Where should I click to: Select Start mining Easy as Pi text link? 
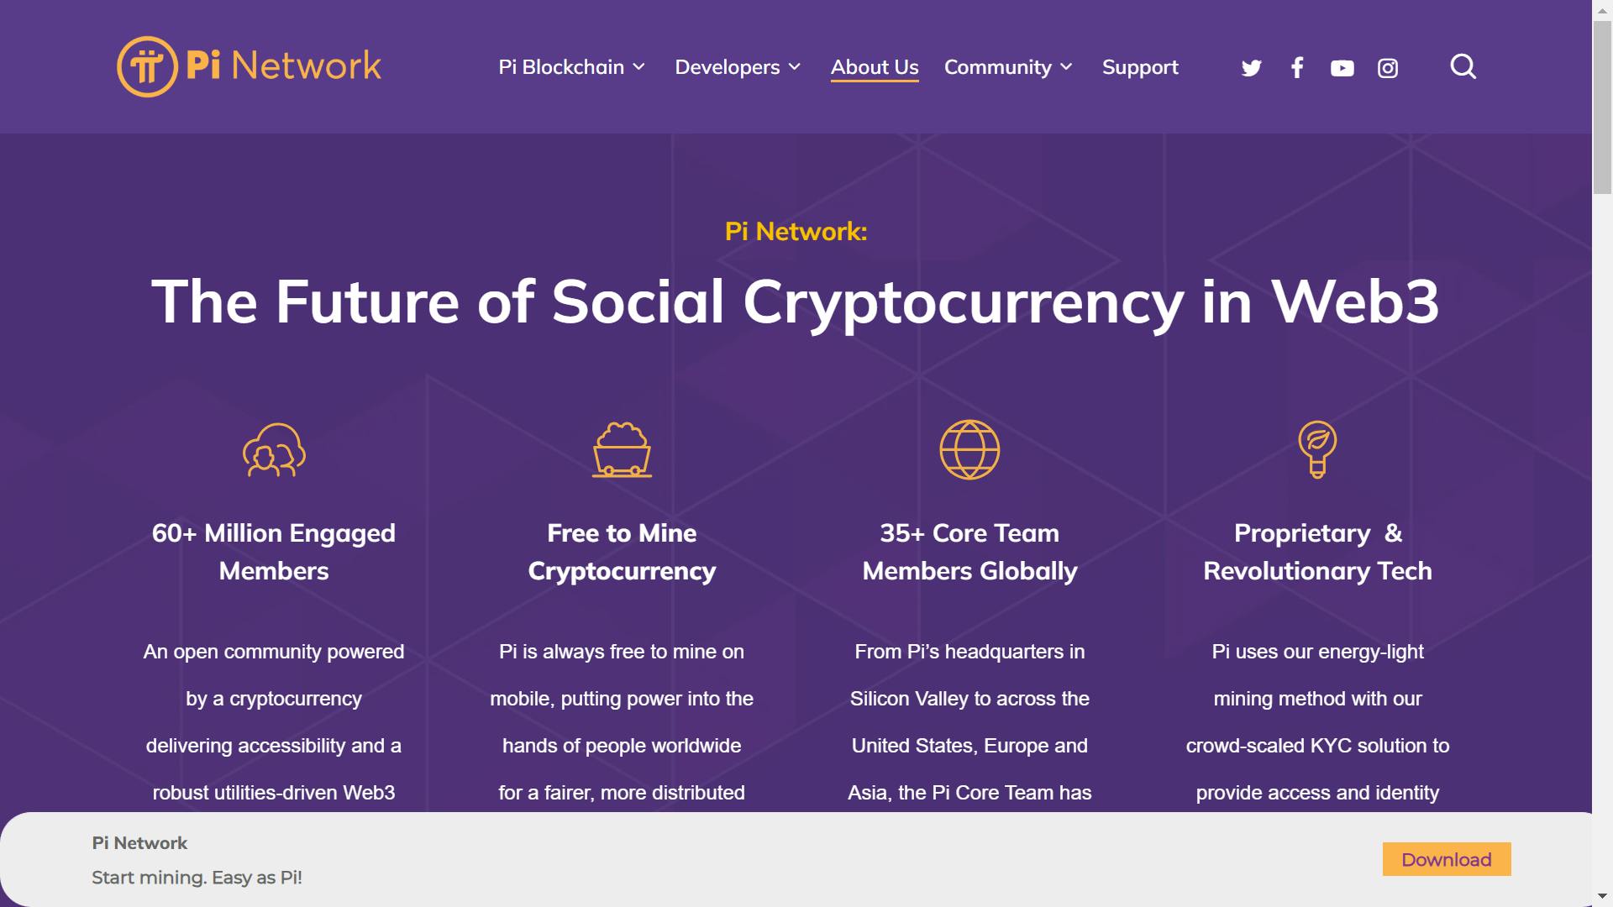click(x=199, y=877)
